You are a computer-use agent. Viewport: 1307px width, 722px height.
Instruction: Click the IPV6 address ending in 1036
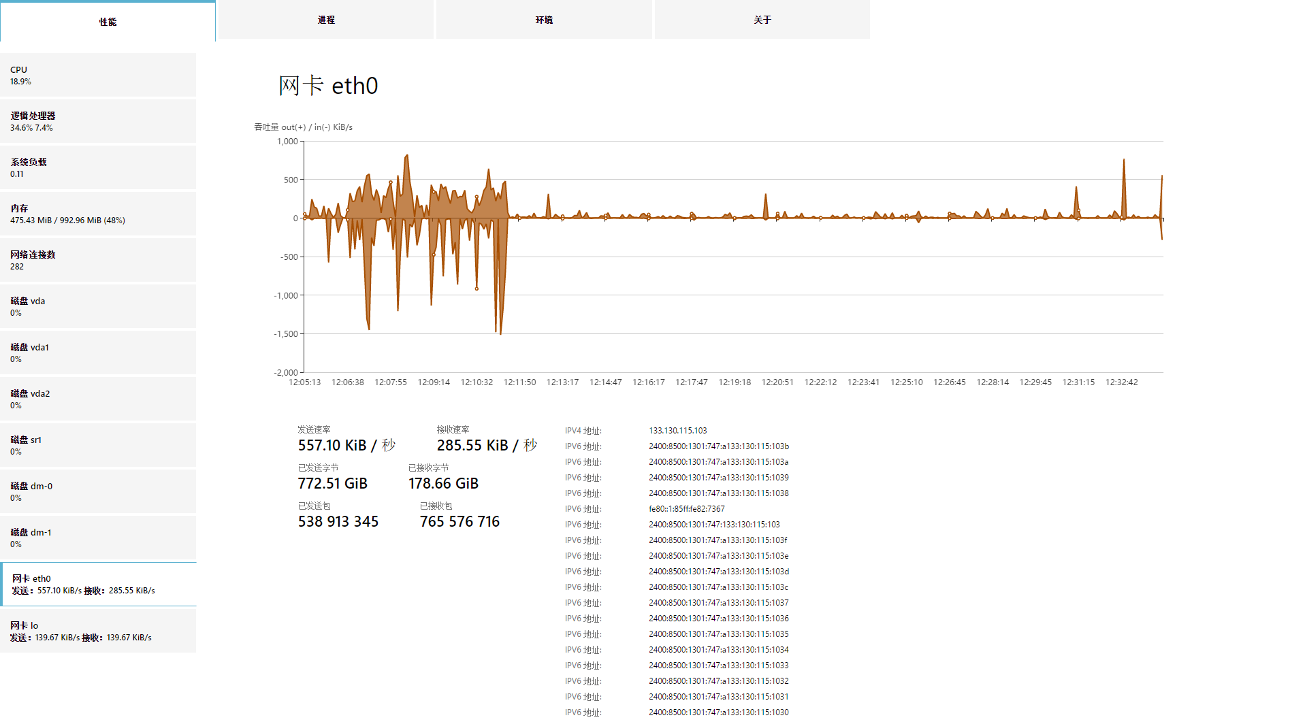coord(719,619)
